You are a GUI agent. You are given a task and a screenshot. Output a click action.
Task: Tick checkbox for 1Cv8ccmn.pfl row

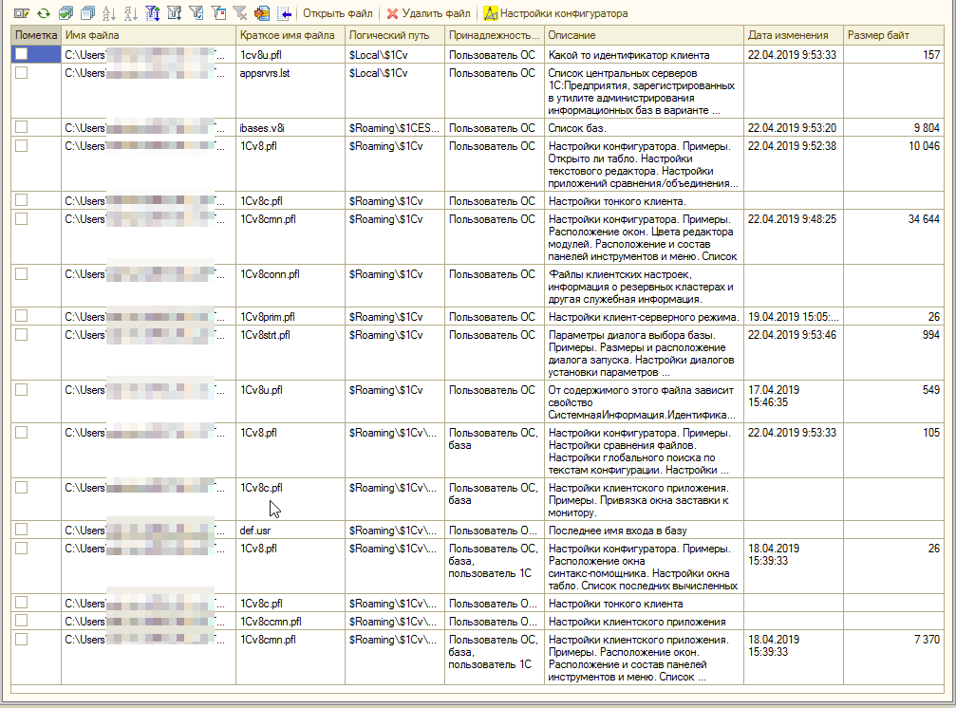point(21,621)
